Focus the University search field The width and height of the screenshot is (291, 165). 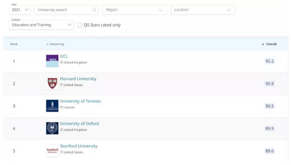pos(66,10)
